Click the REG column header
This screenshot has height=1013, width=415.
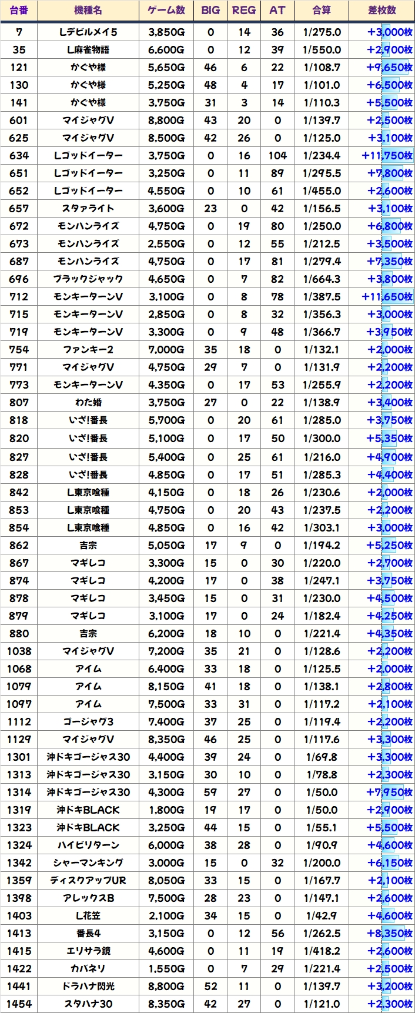pos(244,10)
